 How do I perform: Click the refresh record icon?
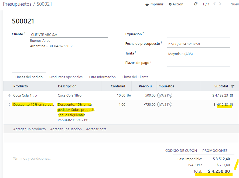(196, 4)
